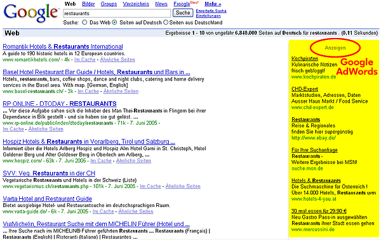The width and height of the screenshot is (381, 240).
Task: Choose 'Seiten aus Deutschland' radio option
Action: click(x=166, y=23)
